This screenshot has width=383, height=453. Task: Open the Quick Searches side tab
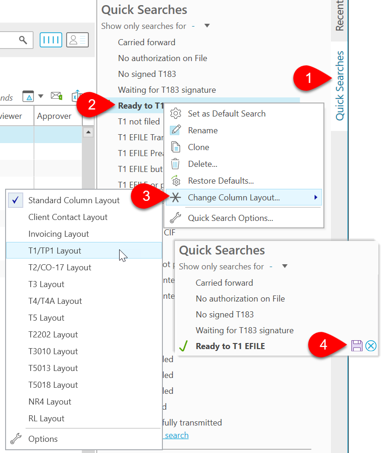coord(340,86)
